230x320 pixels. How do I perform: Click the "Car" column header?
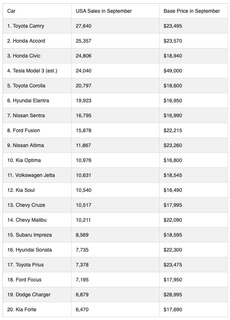[x=11, y=11]
